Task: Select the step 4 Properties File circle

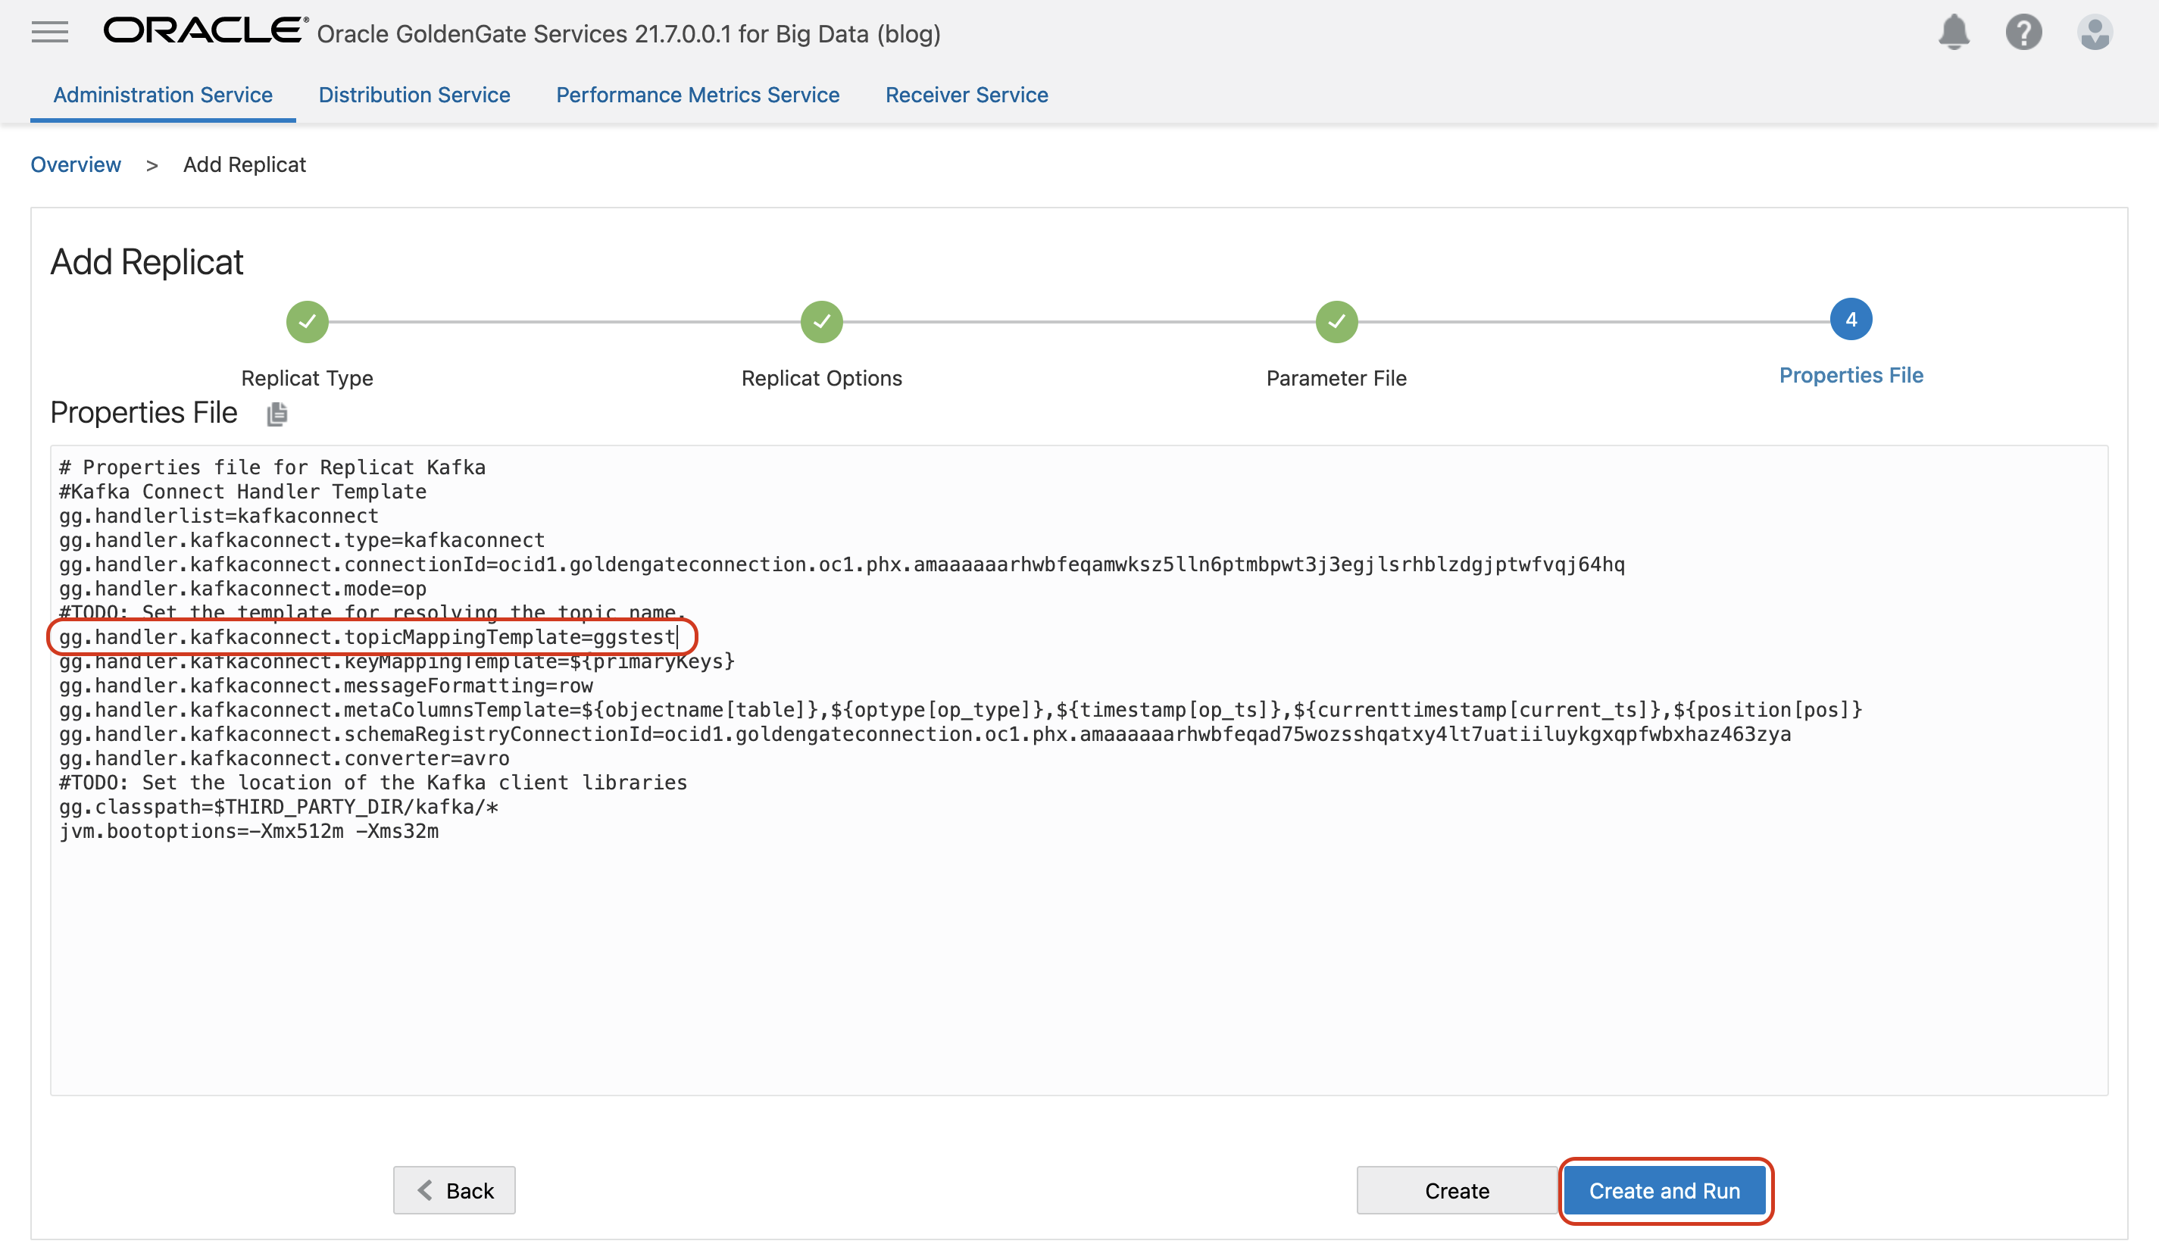Action: tap(1851, 320)
